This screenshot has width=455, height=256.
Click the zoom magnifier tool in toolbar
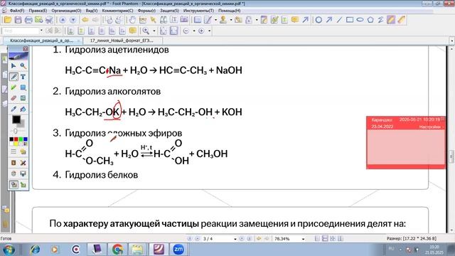click(x=146, y=31)
